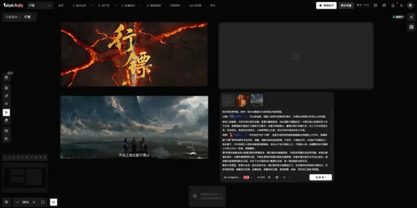This screenshot has width=417, height=208.
Task: Select 无限画布 in the top navigation
Action: (x=175, y=5)
